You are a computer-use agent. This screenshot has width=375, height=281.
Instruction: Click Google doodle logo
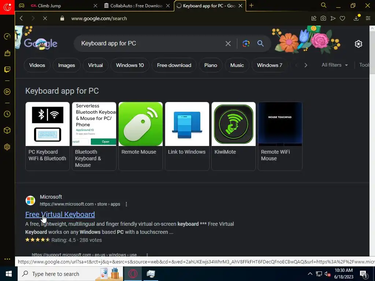[41, 44]
